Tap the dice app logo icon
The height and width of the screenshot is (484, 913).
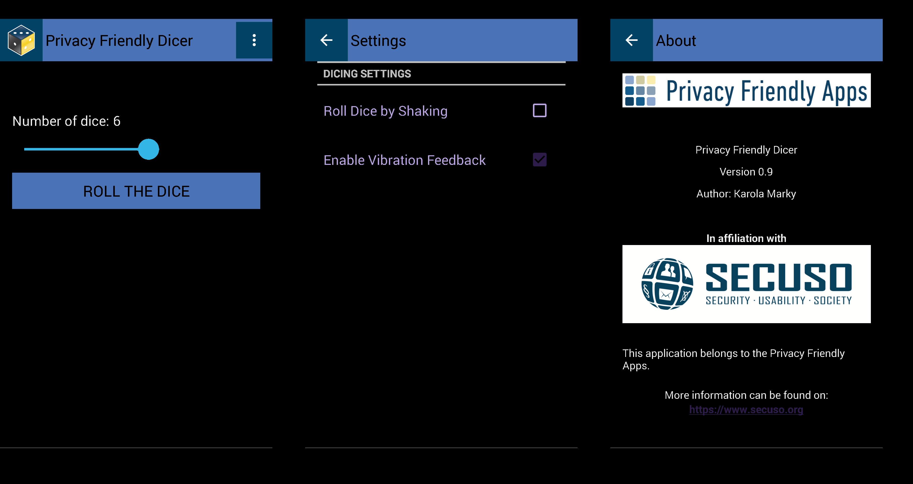point(21,40)
